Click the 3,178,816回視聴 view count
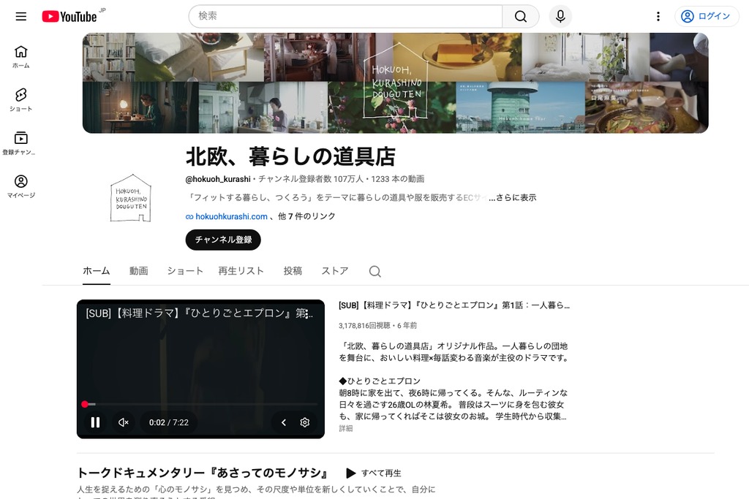 (364, 325)
